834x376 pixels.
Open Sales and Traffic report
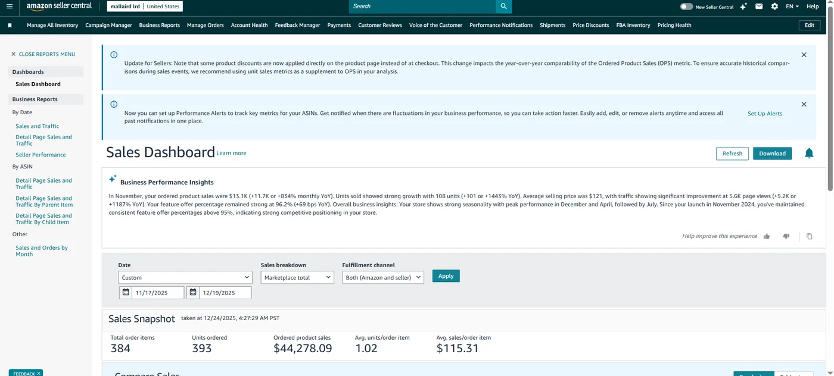point(37,126)
